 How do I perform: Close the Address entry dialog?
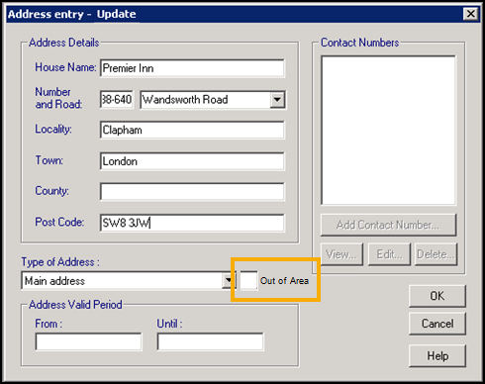471,14
